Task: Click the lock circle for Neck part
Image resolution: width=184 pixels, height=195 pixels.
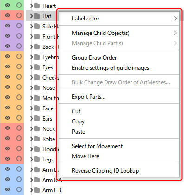Action: tap(19, 128)
